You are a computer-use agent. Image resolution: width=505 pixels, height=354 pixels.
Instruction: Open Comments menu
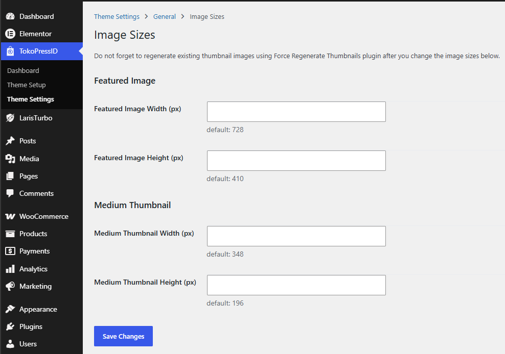42,193
